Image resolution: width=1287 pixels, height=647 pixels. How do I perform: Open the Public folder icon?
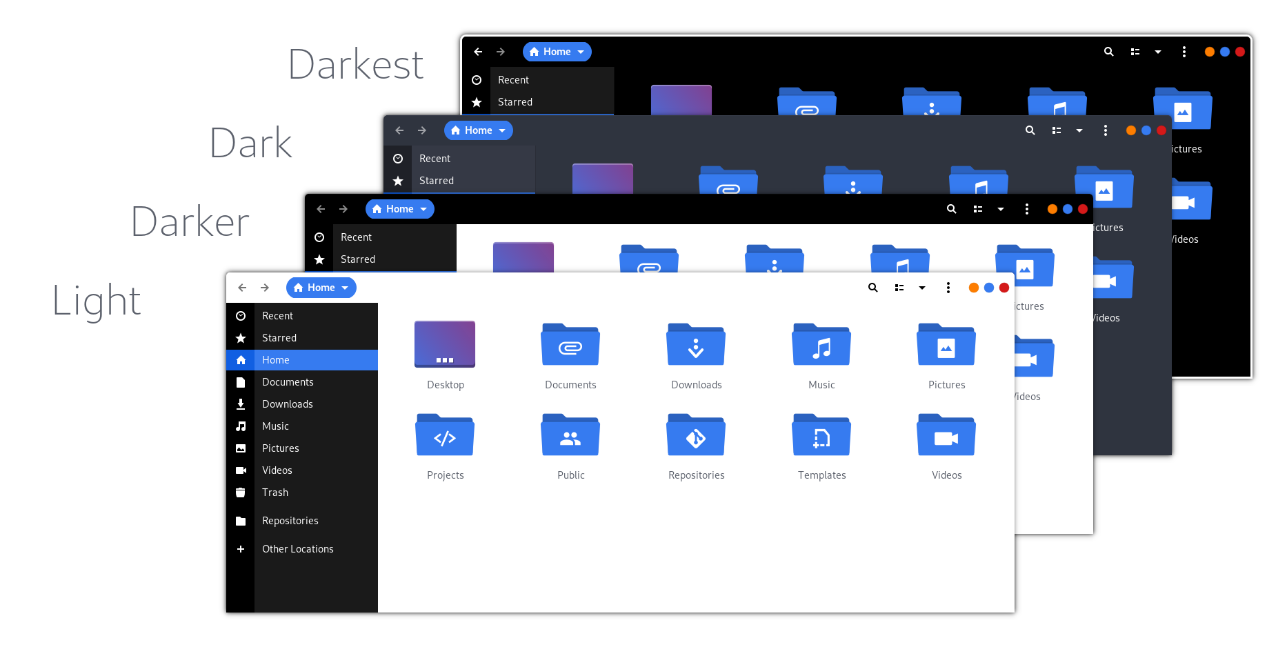[570, 435]
